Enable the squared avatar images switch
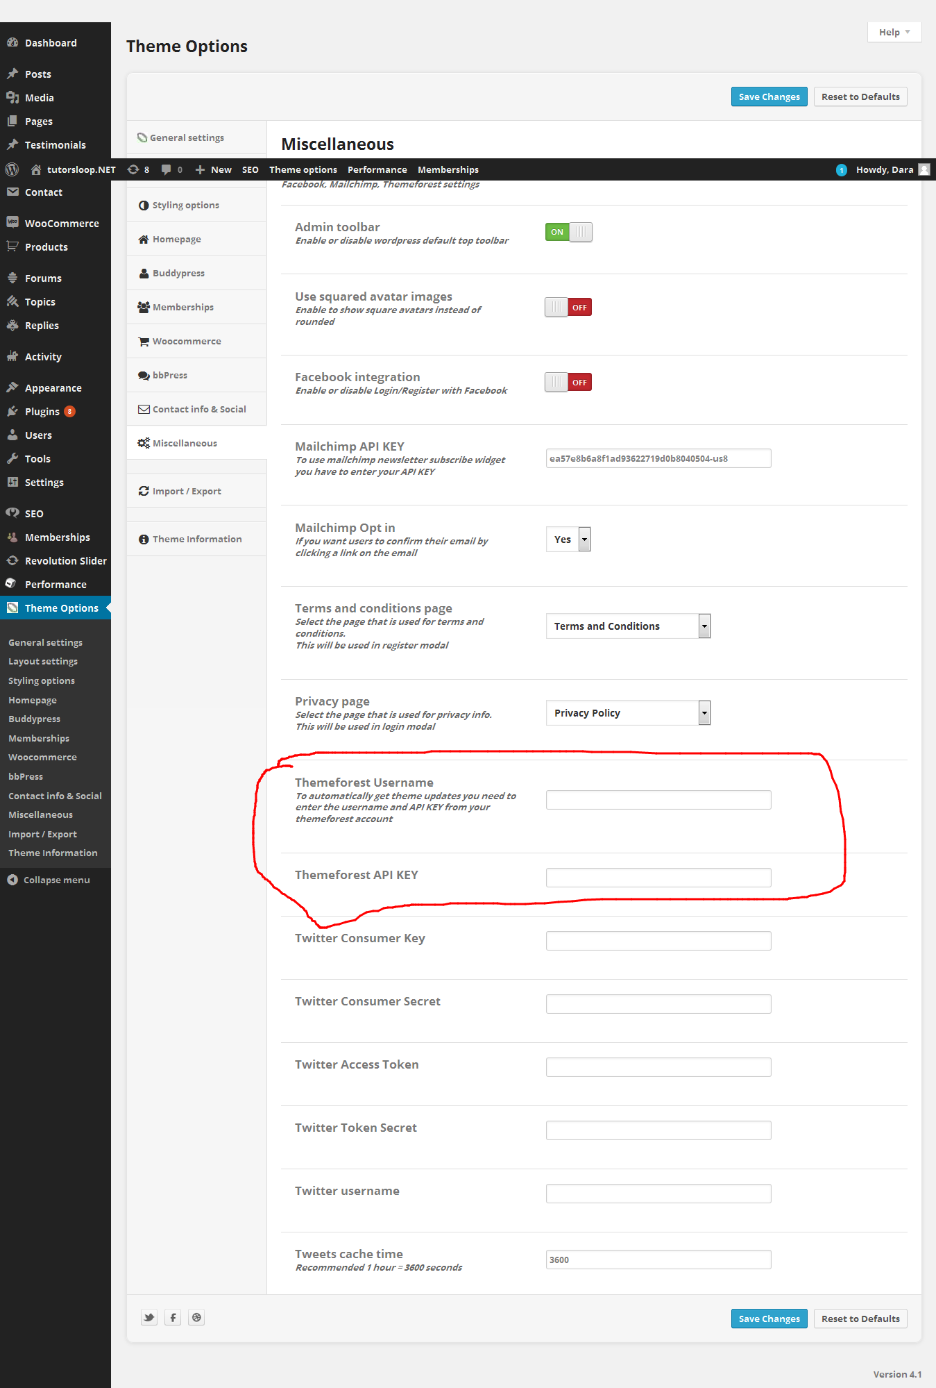The height and width of the screenshot is (1388, 936). click(568, 307)
